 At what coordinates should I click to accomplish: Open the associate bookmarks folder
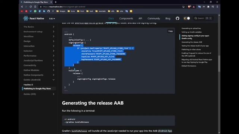[x=100, y=11]
